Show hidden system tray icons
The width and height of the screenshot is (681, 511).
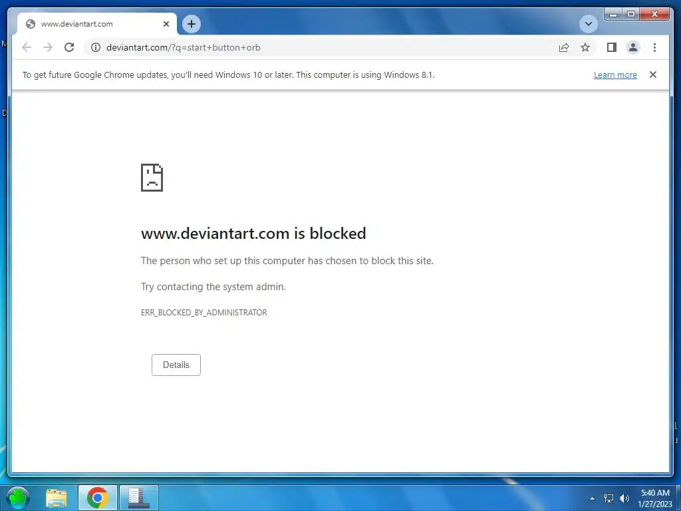coord(591,498)
